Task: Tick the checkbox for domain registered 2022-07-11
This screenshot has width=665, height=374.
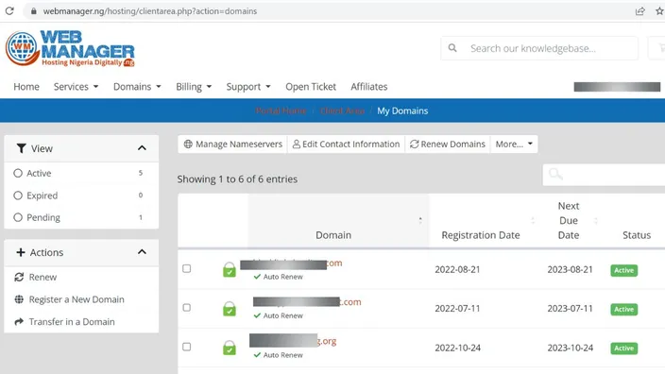Action: pos(187,308)
